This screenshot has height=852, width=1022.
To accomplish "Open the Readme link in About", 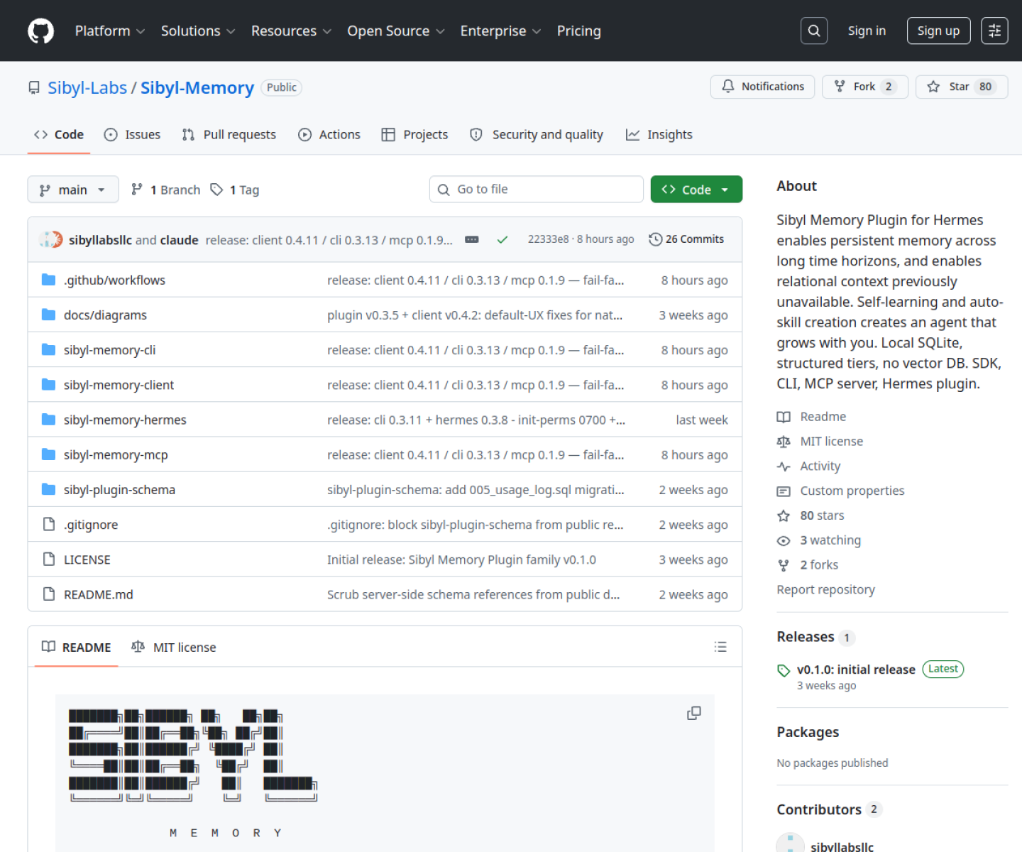I will (823, 417).
